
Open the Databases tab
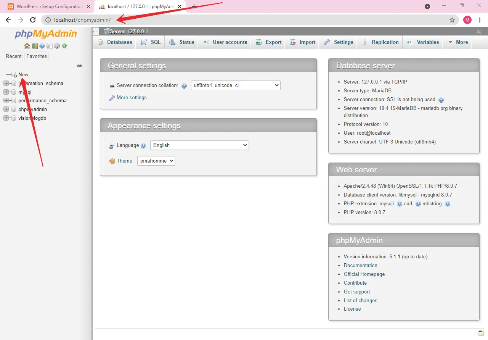pyautogui.click(x=114, y=42)
